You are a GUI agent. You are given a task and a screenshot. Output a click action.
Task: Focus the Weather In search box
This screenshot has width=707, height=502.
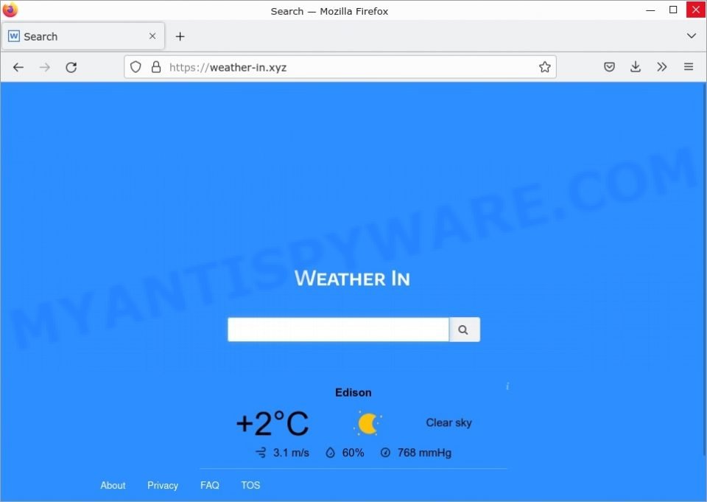tap(338, 330)
